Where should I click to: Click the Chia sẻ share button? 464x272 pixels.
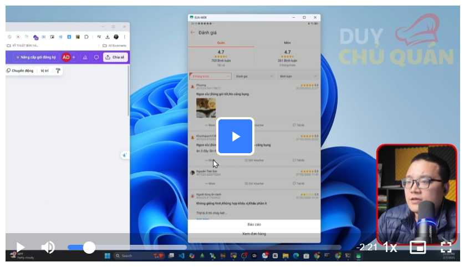click(x=115, y=57)
